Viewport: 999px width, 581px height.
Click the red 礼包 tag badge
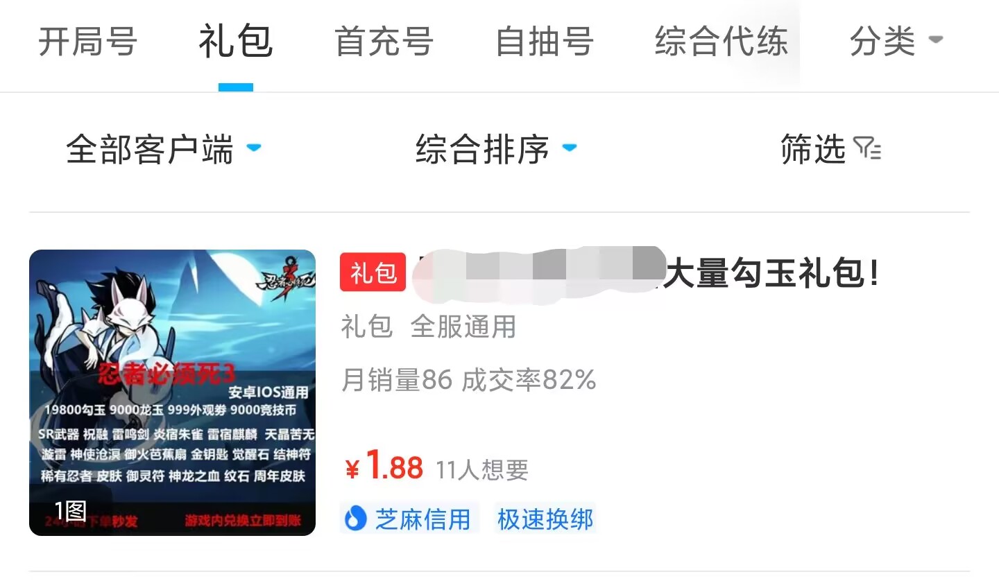tap(373, 272)
